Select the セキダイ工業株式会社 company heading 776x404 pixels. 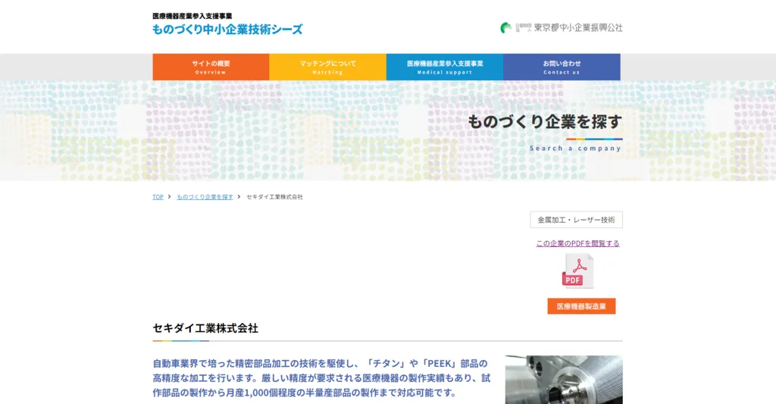point(205,327)
